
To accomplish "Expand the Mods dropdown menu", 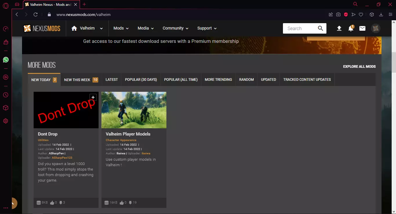I will (121, 28).
